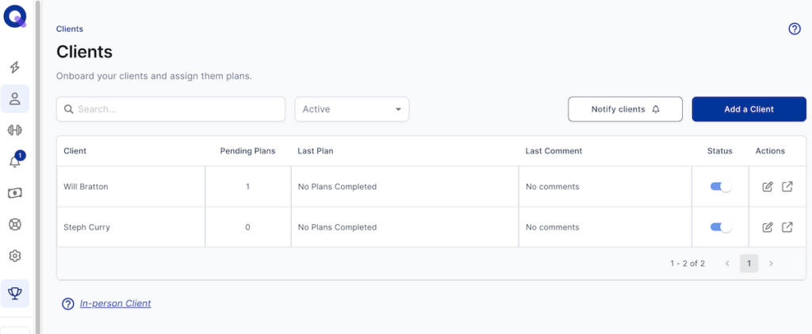Edit Will Bratton's client record

(767, 187)
